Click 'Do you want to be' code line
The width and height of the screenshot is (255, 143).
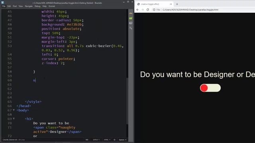tap(51, 123)
